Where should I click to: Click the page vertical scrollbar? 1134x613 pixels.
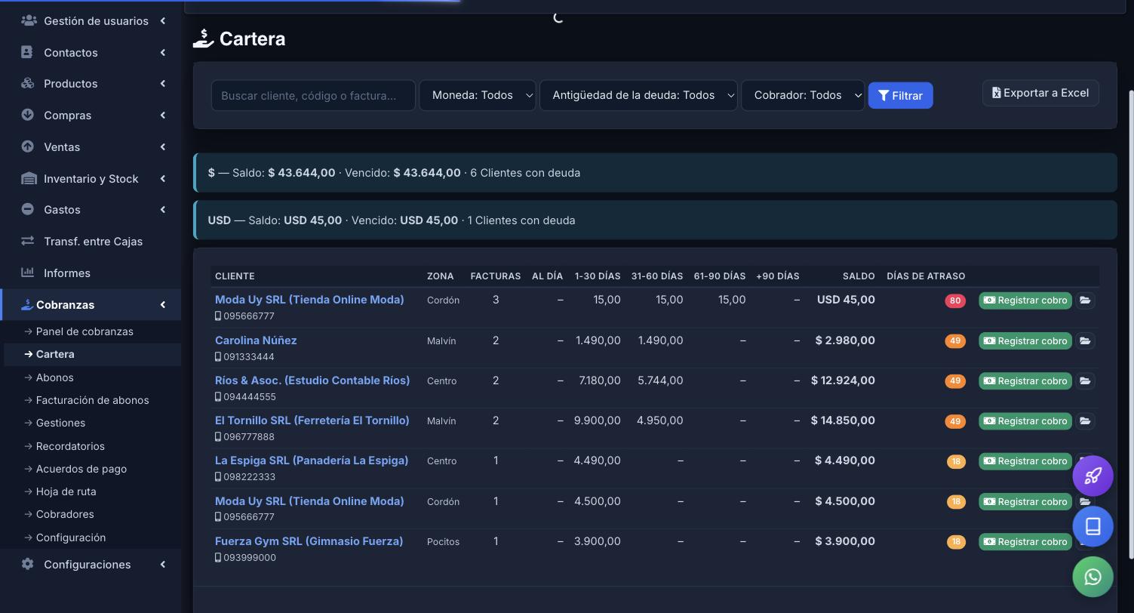pos(1130,325)
